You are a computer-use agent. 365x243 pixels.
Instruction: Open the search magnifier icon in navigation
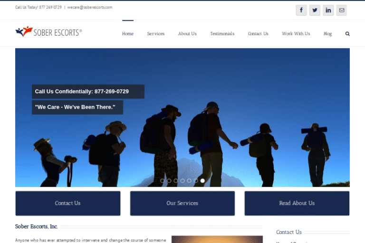pyautogui.click(x=347, y=34)
